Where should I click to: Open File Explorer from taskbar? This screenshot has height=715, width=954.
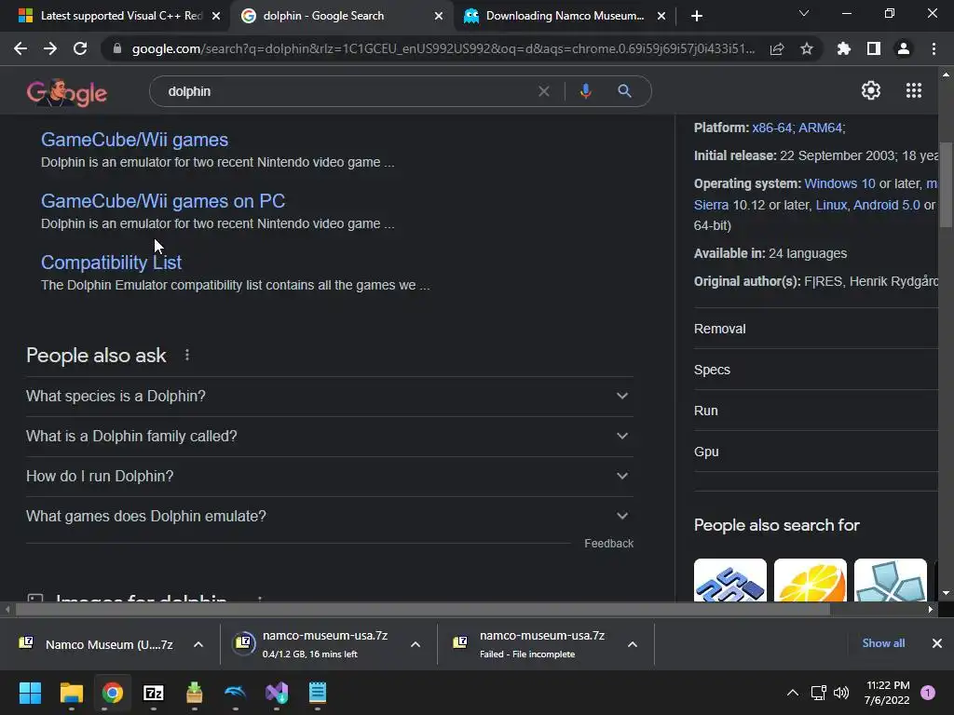71,693
